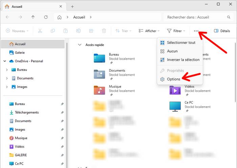Click the Paste clipboard icon
The width and height of the screenshot is (237, 168).
click(x=65, y=31)
